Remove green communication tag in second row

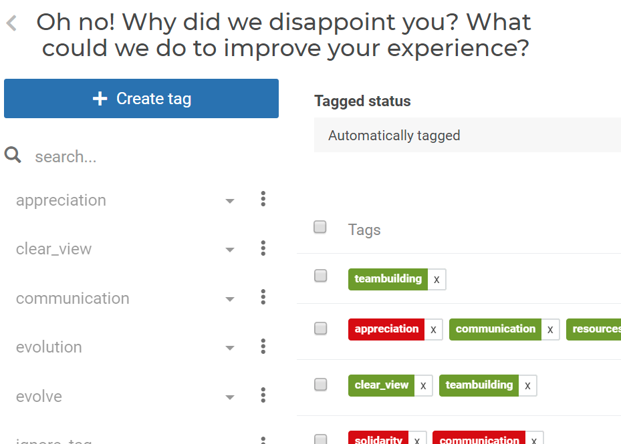[550, 329]
